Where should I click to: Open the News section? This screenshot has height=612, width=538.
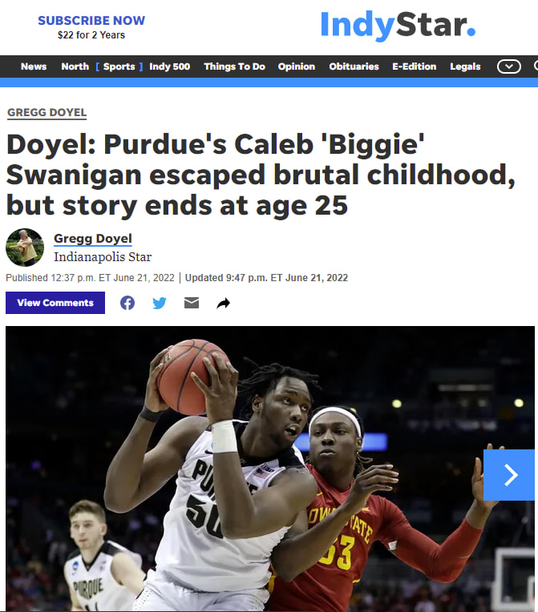click(x=34, y=66)
